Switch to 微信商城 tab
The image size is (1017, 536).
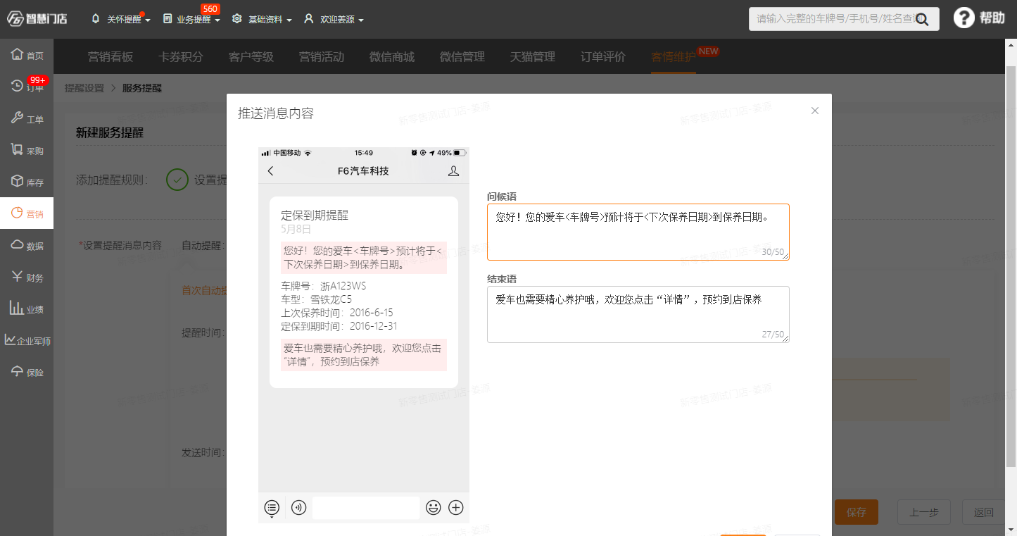tap(392, 57)
